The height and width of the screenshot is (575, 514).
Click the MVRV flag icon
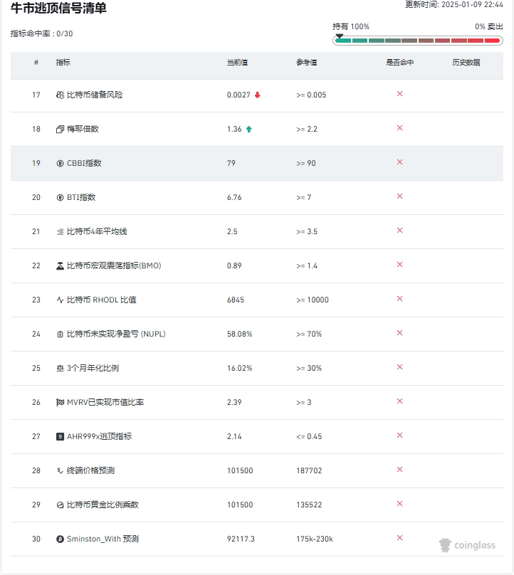[x=60, y=402]
